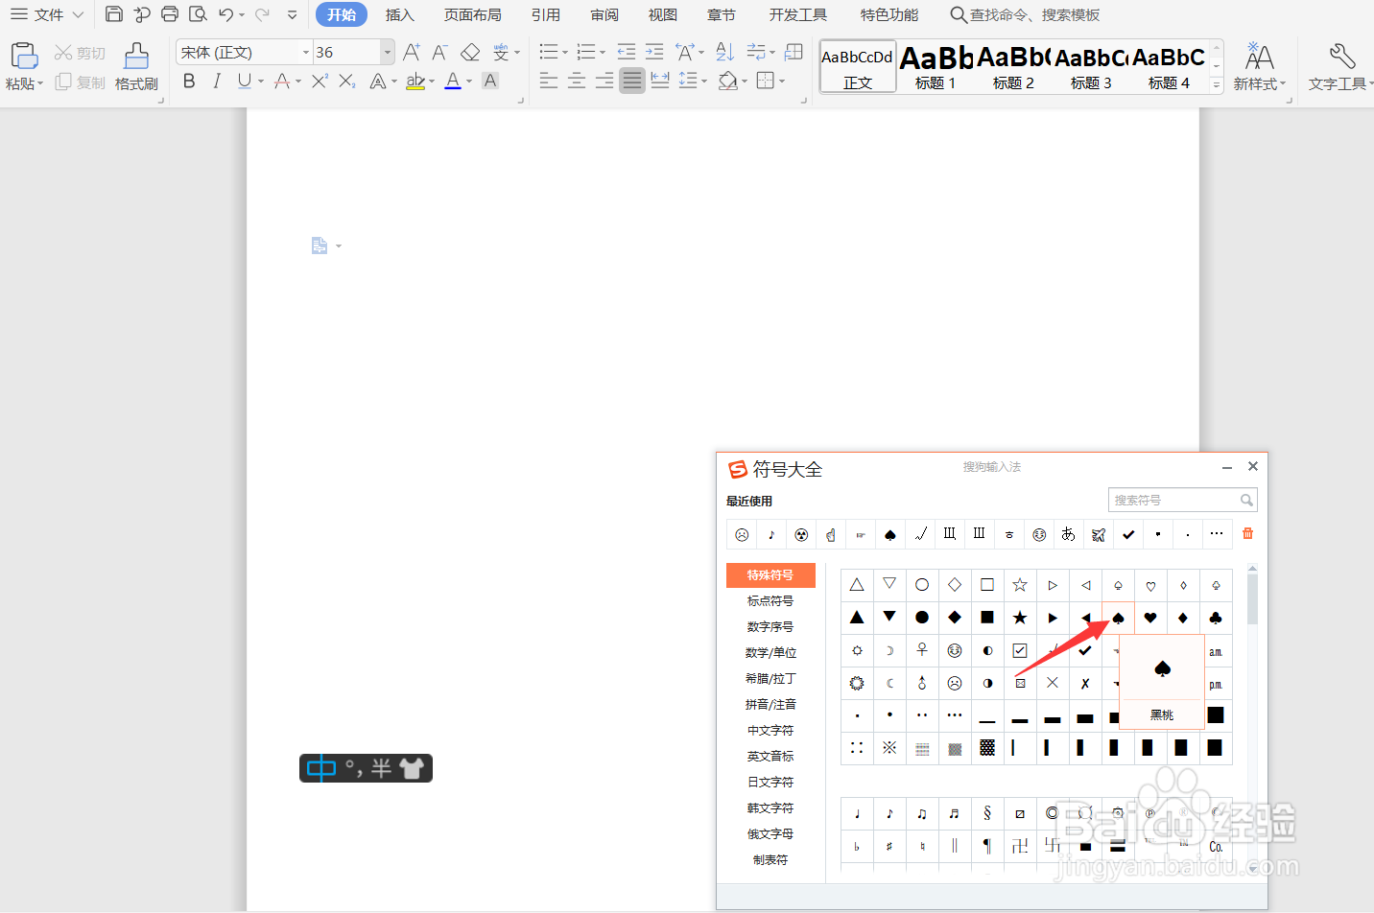The height and width of the screenshot is (913, 1374).
Task: Toggle Underline formatting
Action: 245,81
